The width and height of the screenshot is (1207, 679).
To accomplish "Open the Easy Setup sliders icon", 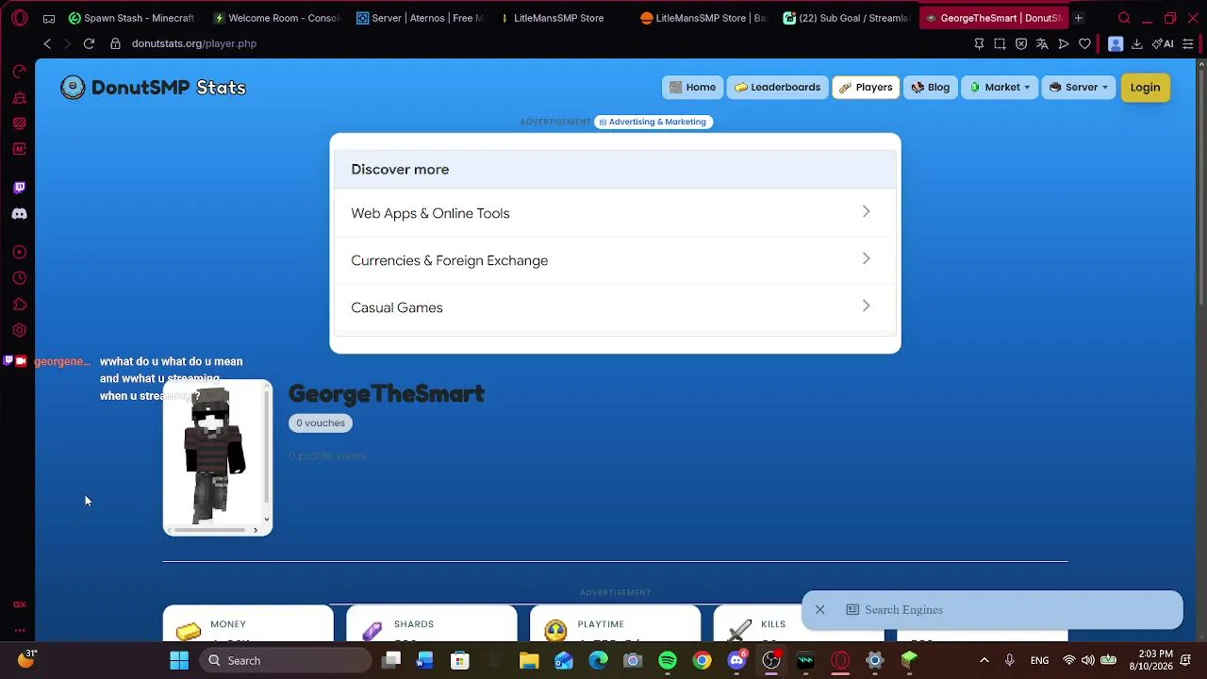I will pos(1188,43).
